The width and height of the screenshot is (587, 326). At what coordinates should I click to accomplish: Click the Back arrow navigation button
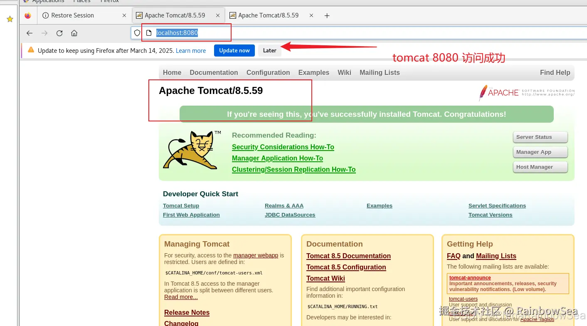pyautogui.click(x=29, y=33)
